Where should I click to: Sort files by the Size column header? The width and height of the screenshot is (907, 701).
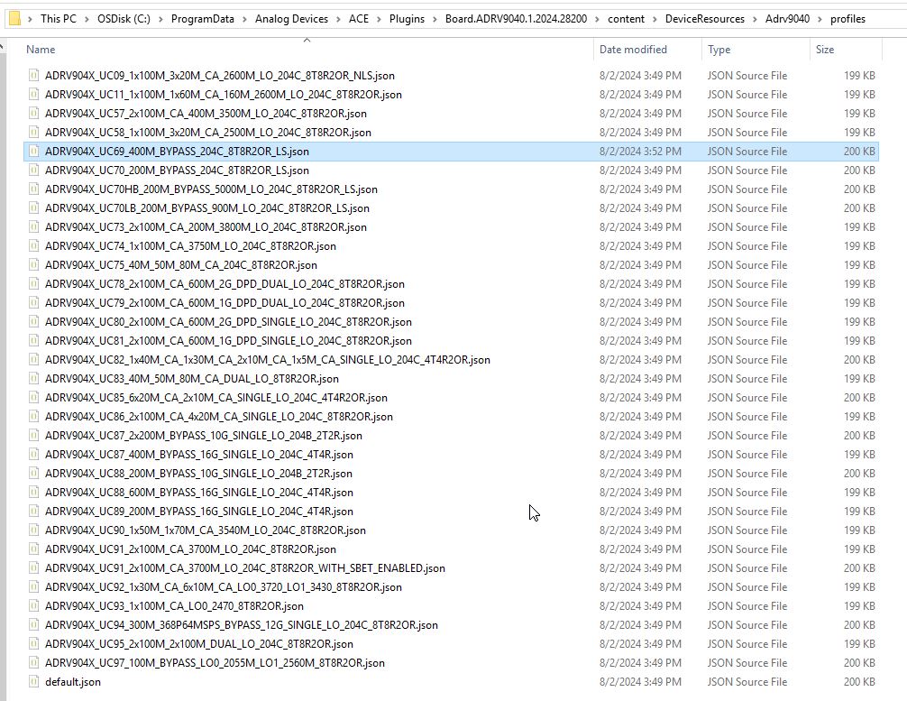point(824,50)
